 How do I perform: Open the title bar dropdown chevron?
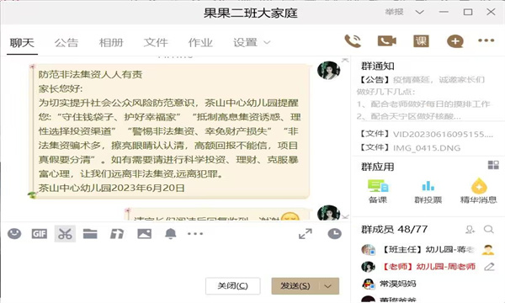pos(419,13)
